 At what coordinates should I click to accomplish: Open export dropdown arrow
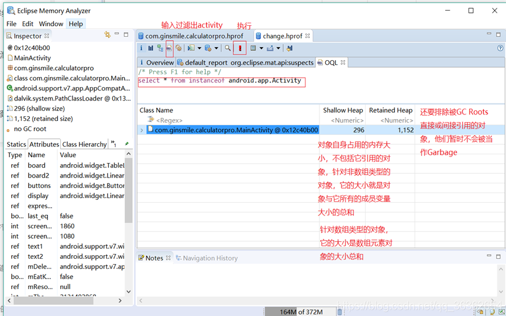278,48
